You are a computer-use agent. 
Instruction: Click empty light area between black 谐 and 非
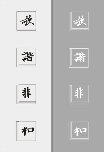pyautogui.click(x=26, y=76)
